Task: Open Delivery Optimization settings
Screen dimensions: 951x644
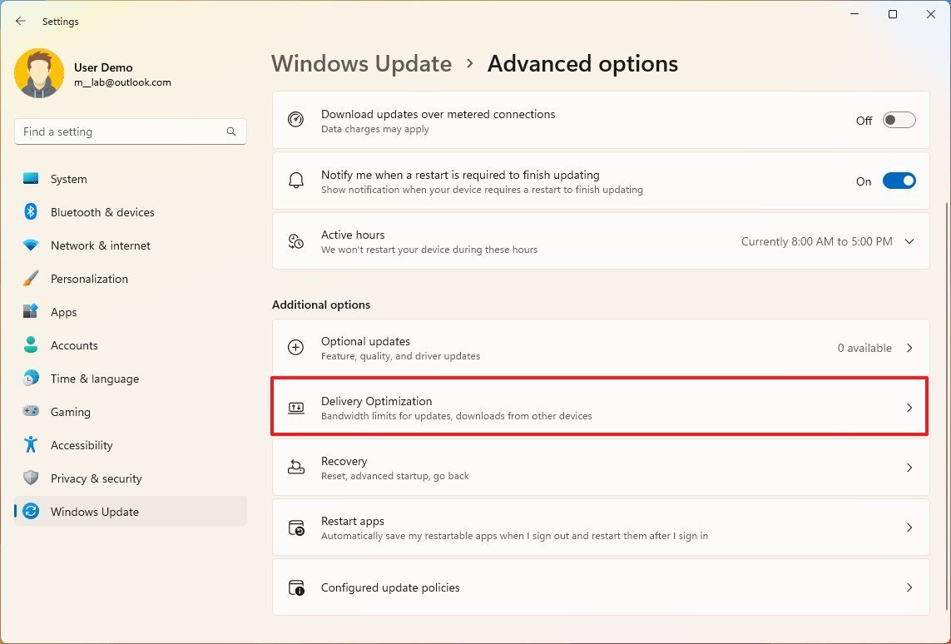Action: [599, 407]
